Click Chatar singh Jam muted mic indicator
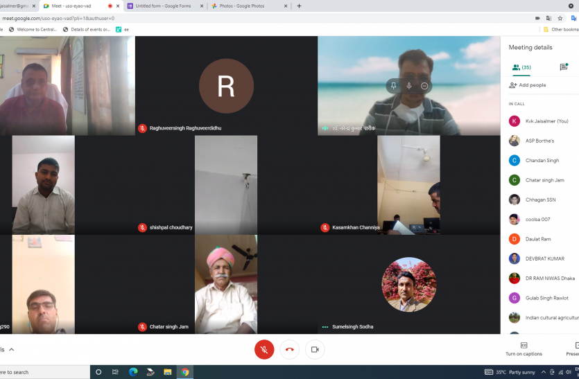579x379 pixels. pyautogui.click(x=142, y=327)
